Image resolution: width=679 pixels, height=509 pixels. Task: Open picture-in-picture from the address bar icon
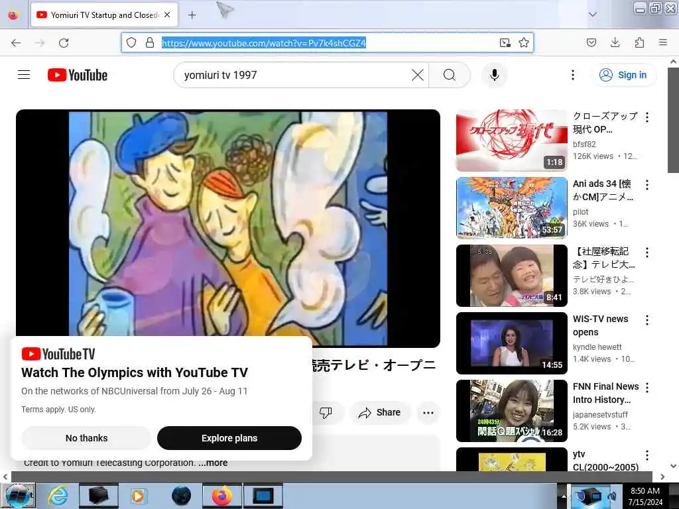(505, 42)
